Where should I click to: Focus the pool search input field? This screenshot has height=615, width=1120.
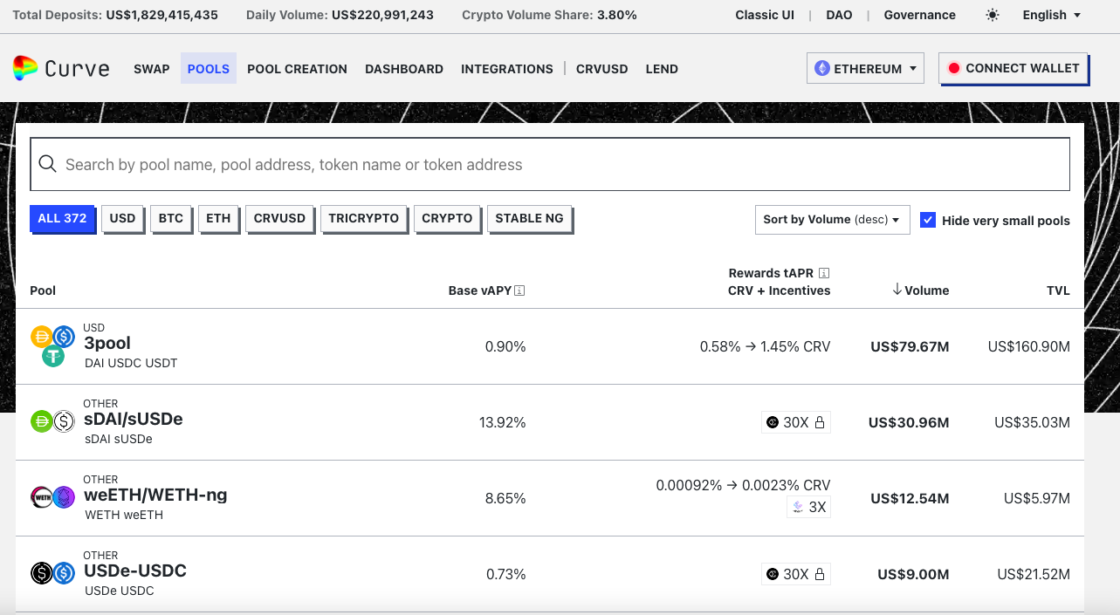pyautogui.click(x=550, y=165)
